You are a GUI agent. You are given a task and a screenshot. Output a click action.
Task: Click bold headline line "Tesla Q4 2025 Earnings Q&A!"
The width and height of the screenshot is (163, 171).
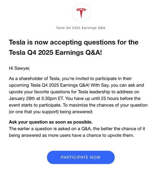(x=55, y=53)
